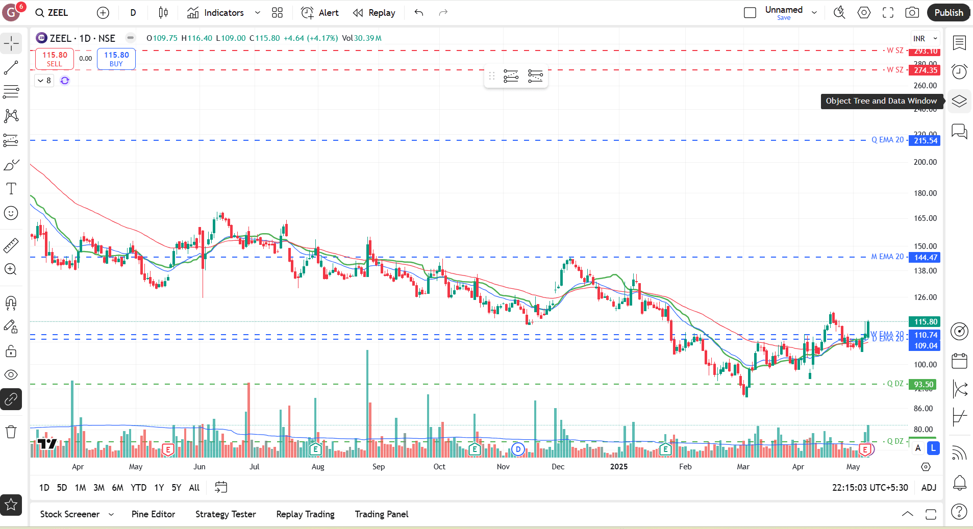973x529 pixels.
Task: Open quick search lightning icon
Action: click(839, 13)
